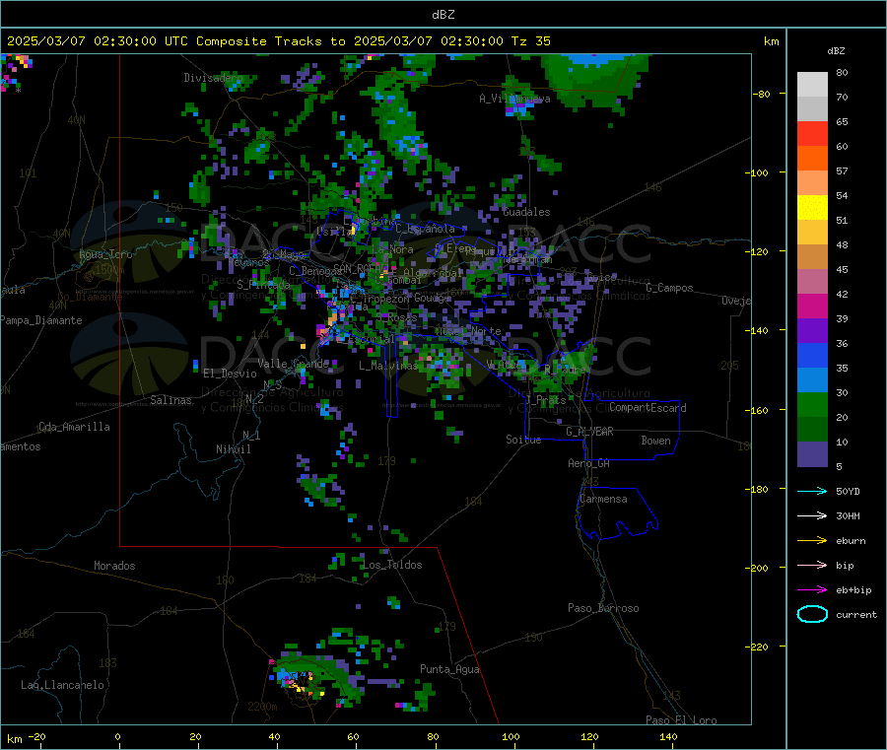Viewport: 887px width, 750px height.
Task: Select the light gray 70-80 dBZ swatch
Action: [x=812, y=85]
